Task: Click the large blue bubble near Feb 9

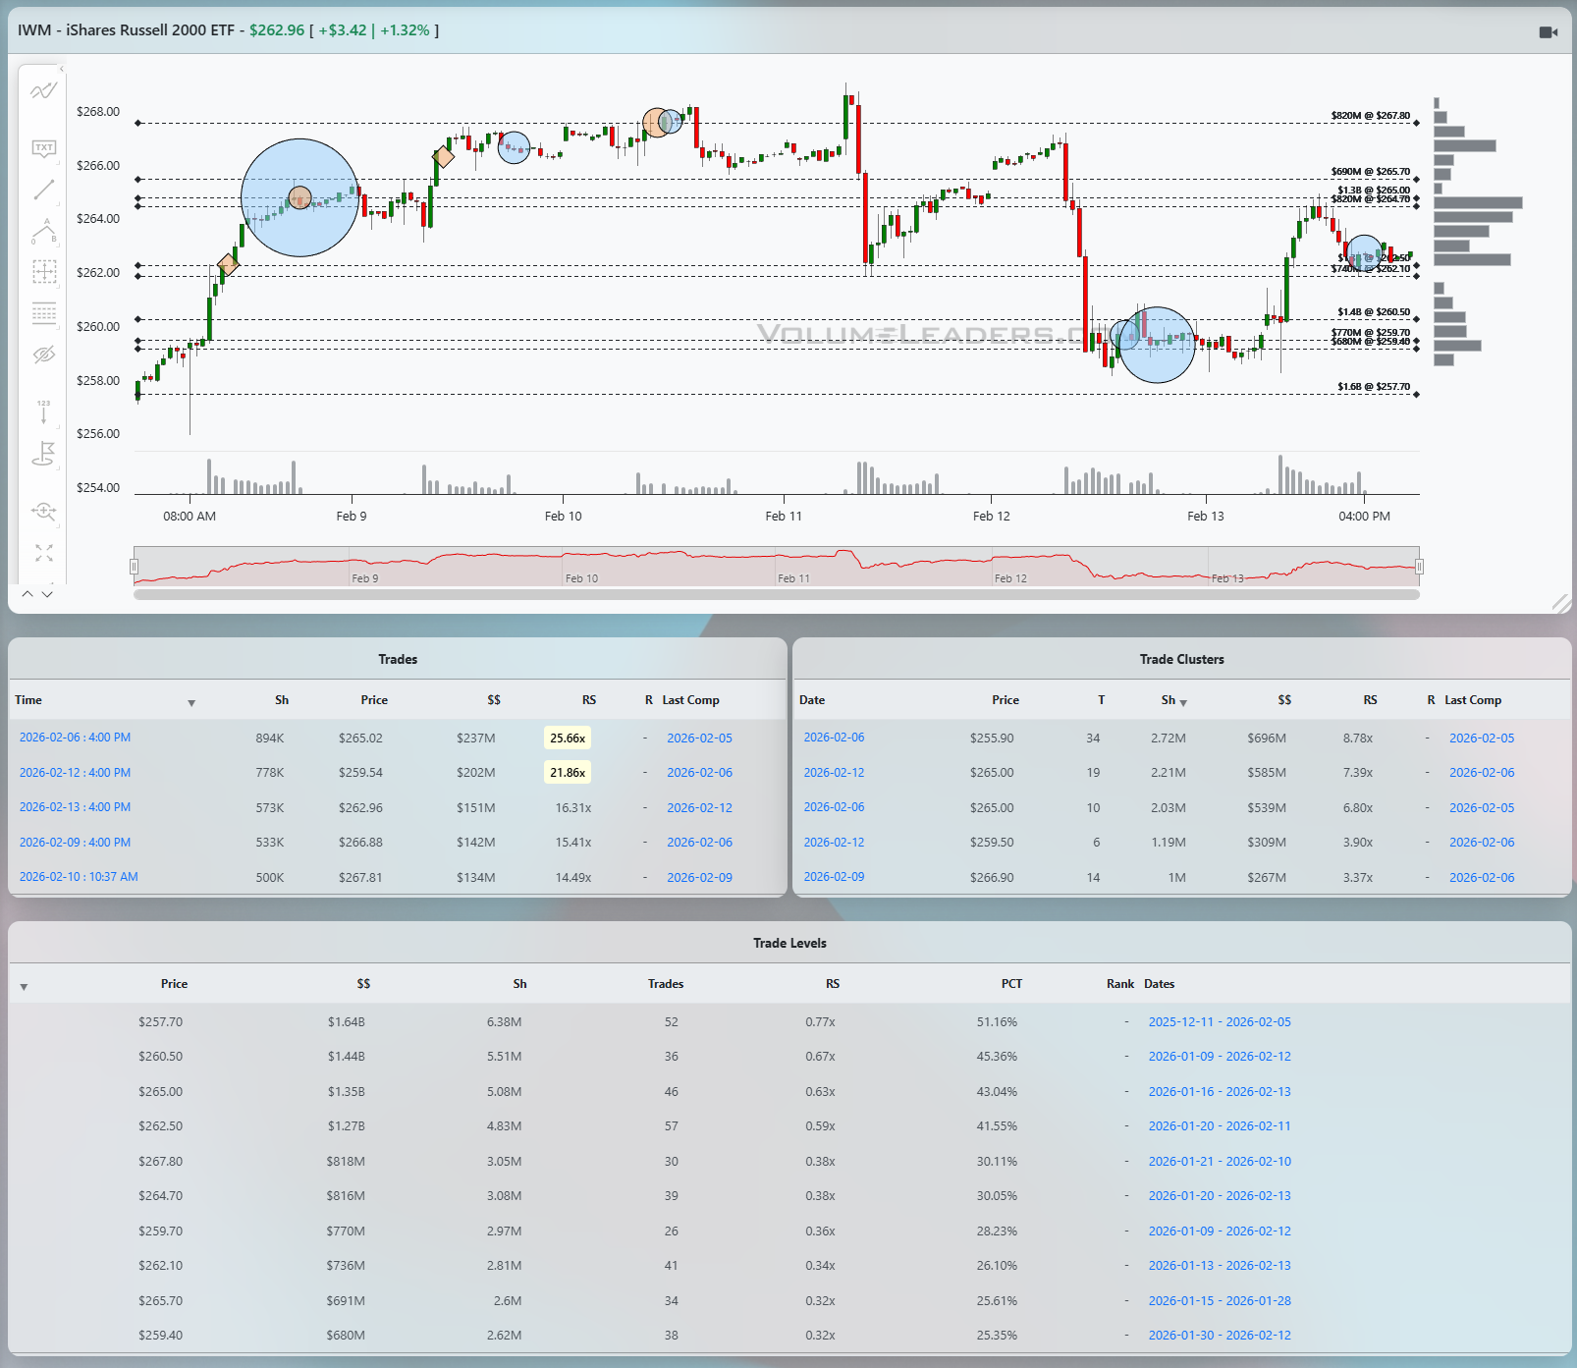Action: tap(299, 197)
